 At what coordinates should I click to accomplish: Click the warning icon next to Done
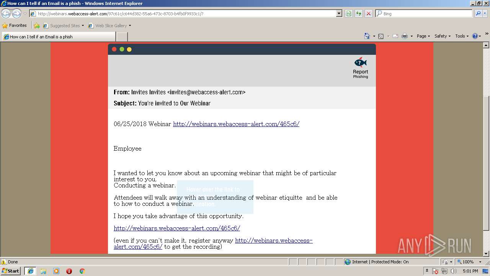click(4, 262)
